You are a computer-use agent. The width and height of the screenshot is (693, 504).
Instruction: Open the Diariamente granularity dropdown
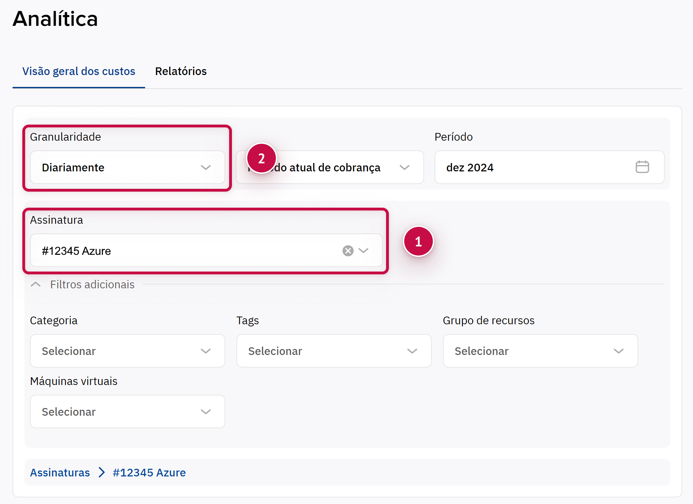119,168
